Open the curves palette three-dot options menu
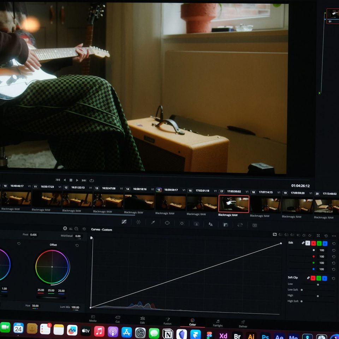Image resolution: width=339 pixels, height=339 pixels. point(334,236)
